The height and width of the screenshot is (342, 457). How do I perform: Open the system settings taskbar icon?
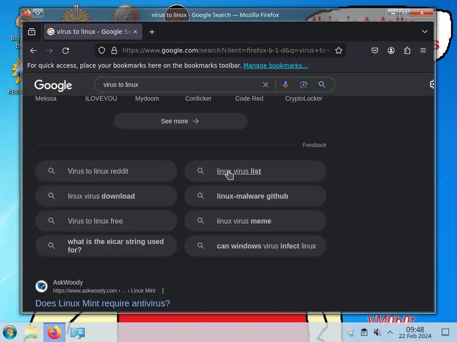click(77, 332)
